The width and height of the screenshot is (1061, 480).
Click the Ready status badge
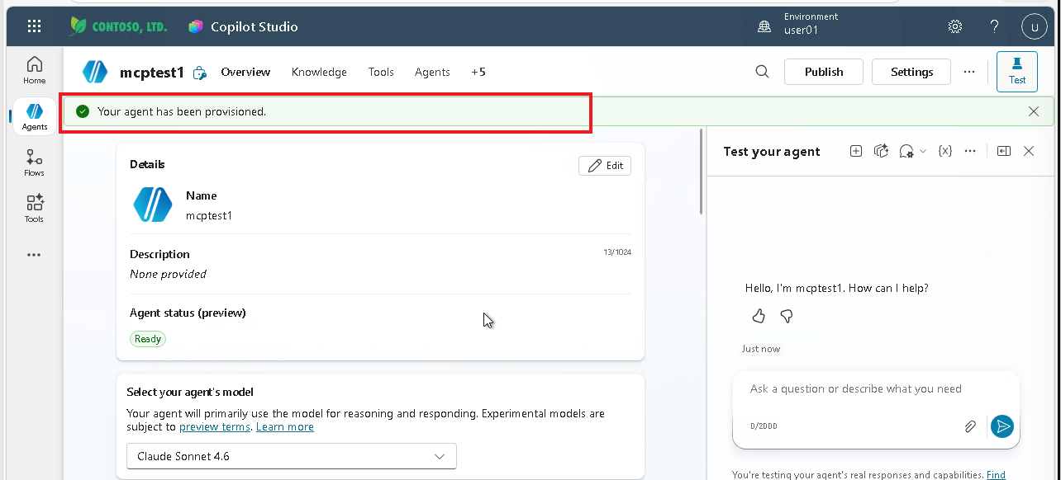pos(148,339)
